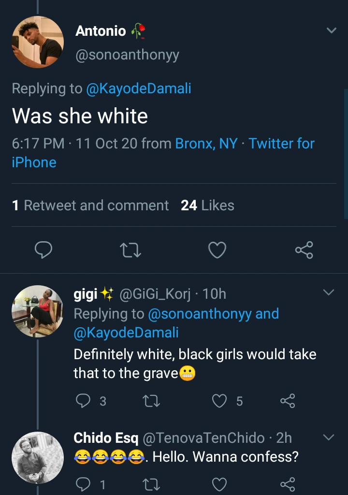View the 24 Likes list
The width and height of the screenshot is (348, 495).
(207, 205)
